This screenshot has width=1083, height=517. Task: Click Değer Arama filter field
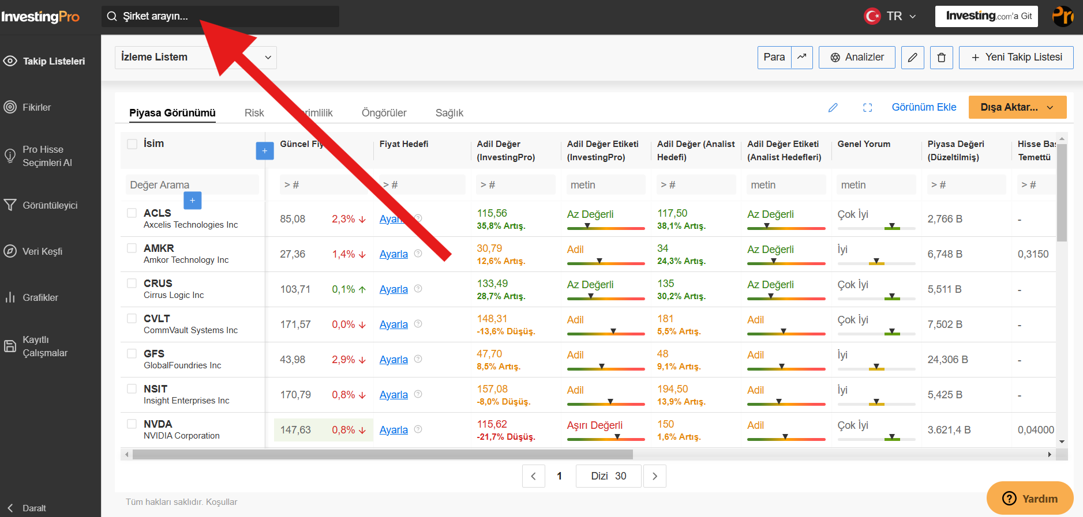point(192,185)
